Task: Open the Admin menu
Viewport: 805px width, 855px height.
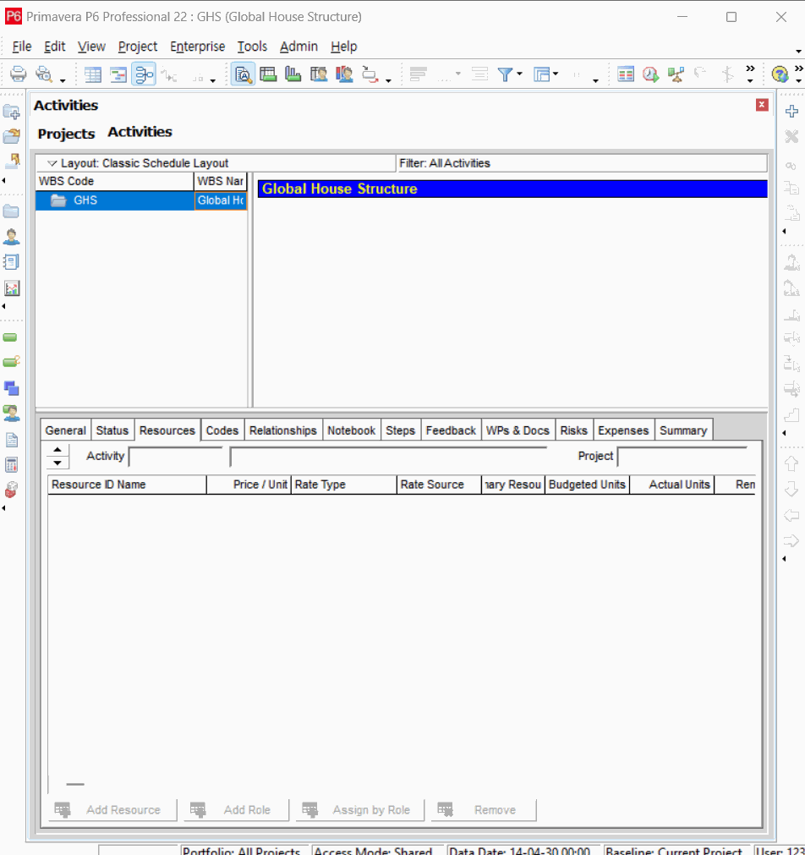Action: tap(298, 47)
